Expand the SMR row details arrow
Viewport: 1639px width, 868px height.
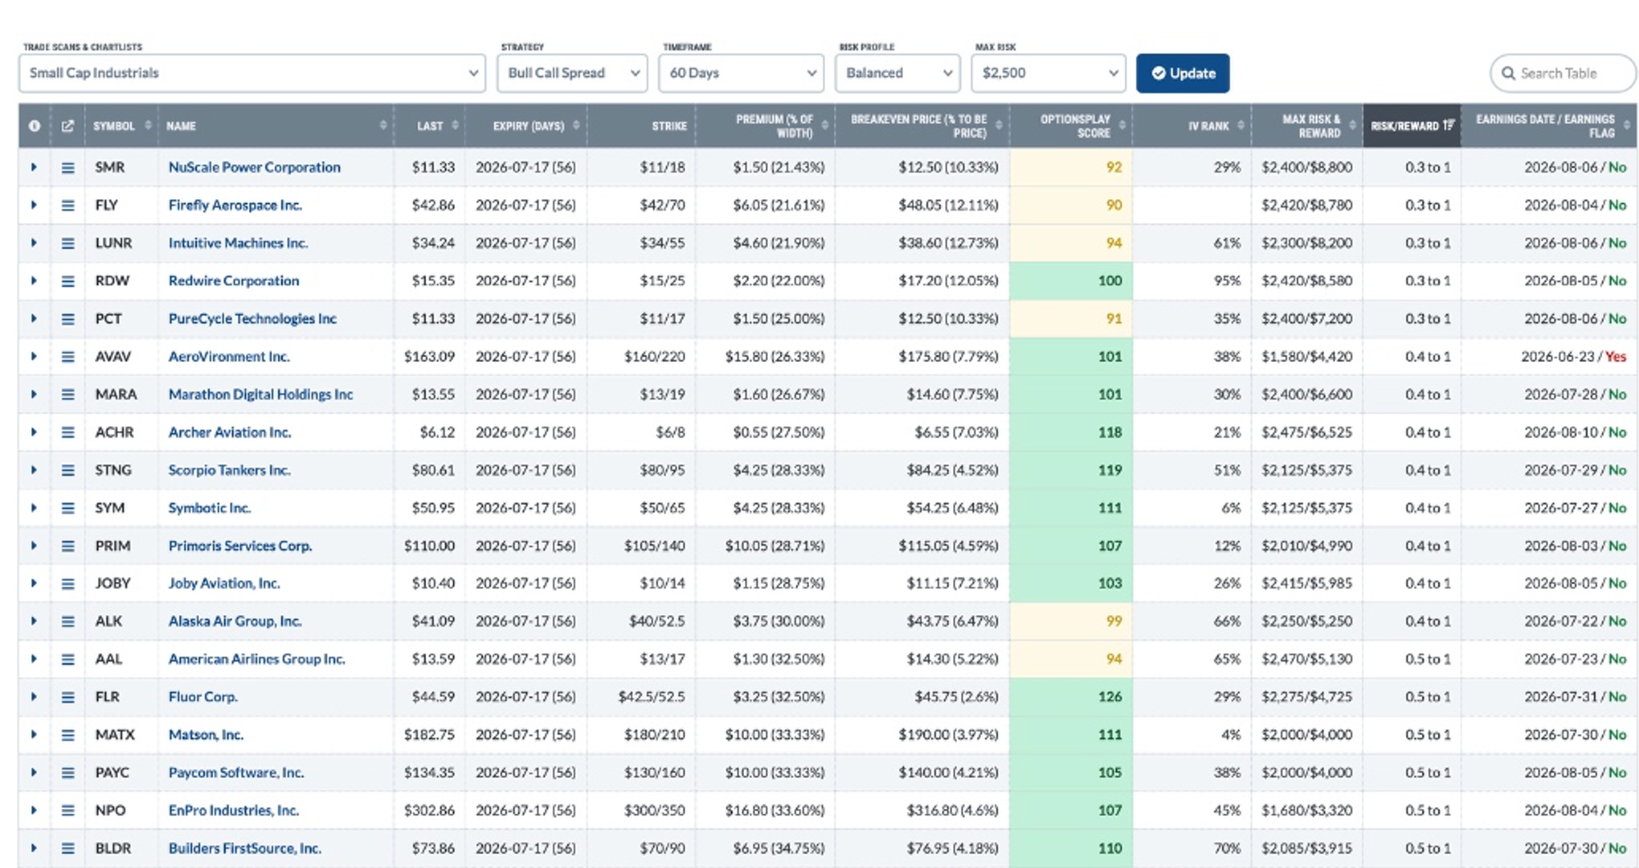(34, 167)
